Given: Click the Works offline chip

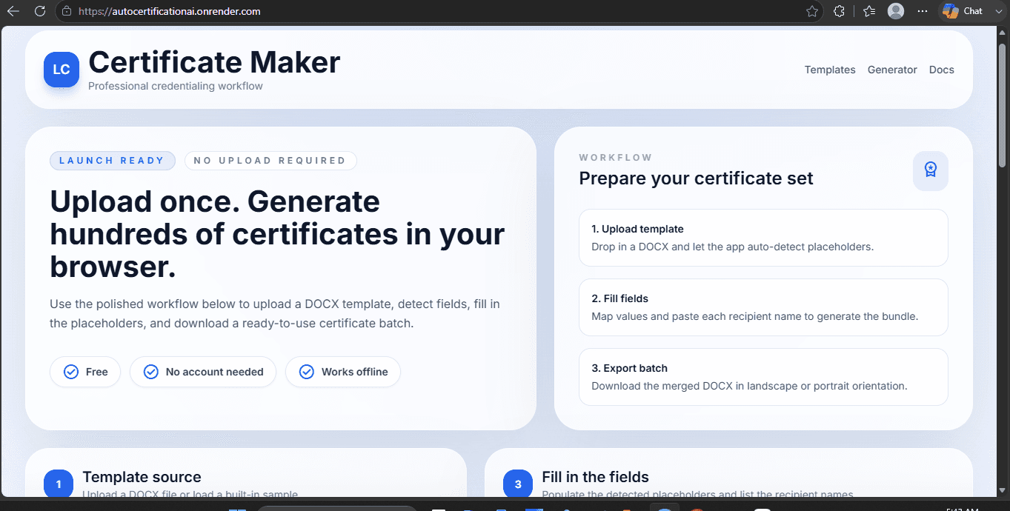Looking at the screenshot, I should pyautogui.click(x=343, y=372).
